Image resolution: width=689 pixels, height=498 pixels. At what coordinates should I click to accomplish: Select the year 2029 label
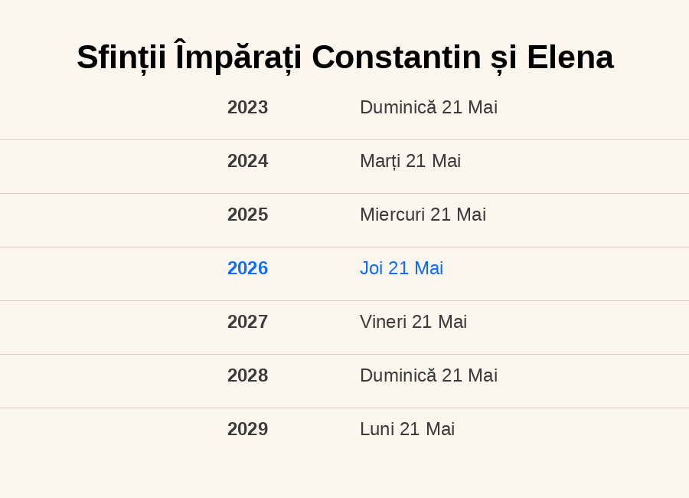(247, 429)
